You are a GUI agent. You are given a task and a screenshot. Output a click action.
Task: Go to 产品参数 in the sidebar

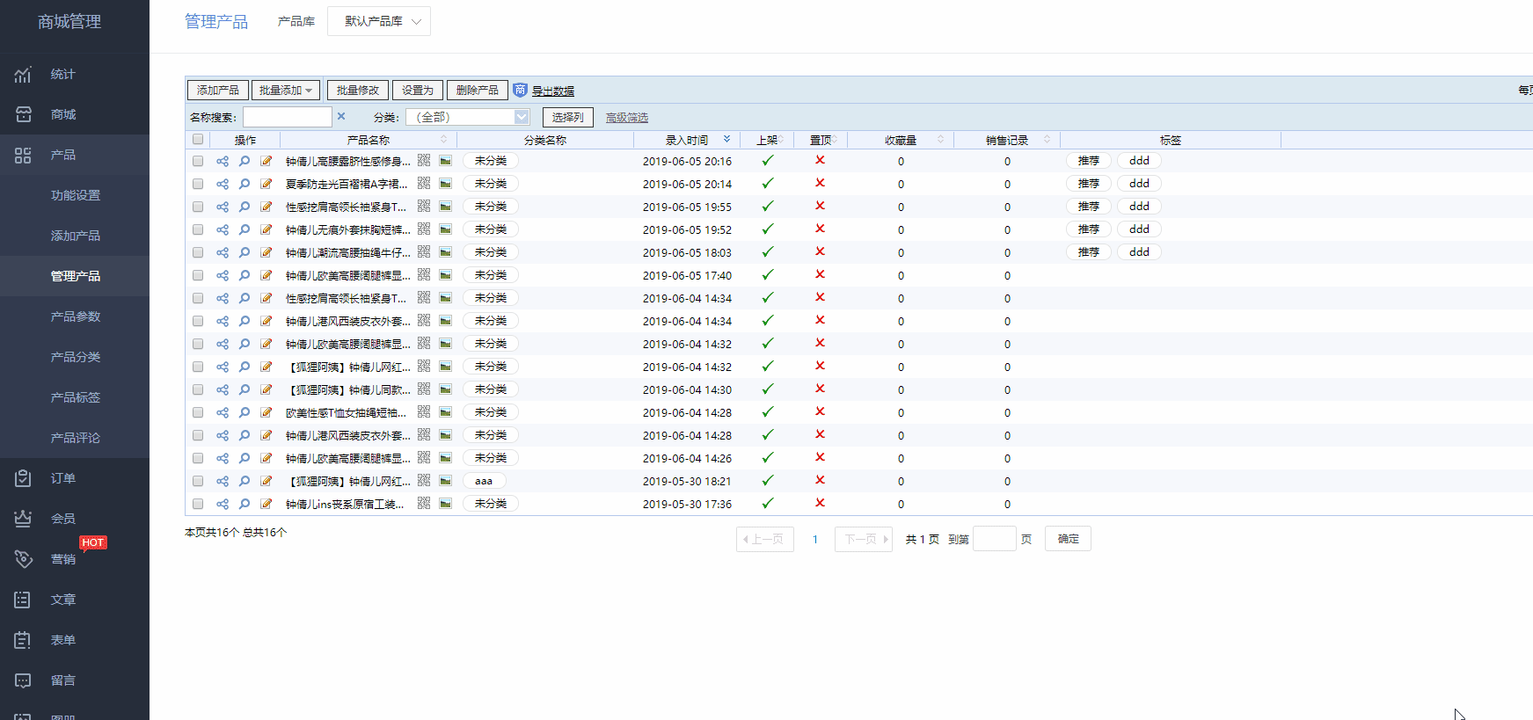(x=76, y=316)
